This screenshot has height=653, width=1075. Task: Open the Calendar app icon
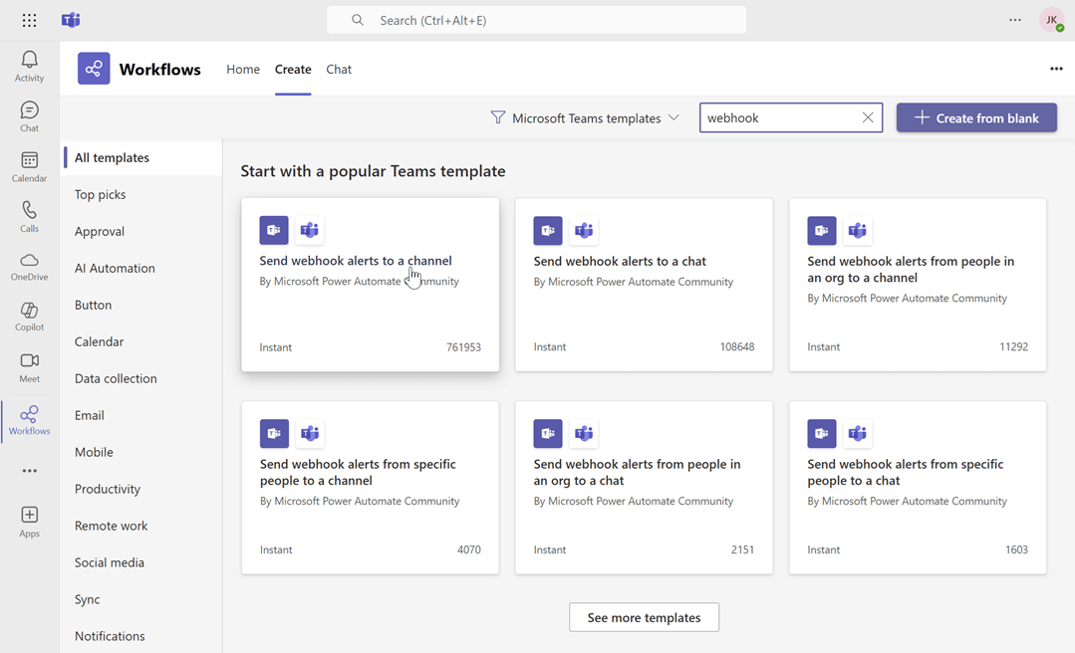pos(29,164)
